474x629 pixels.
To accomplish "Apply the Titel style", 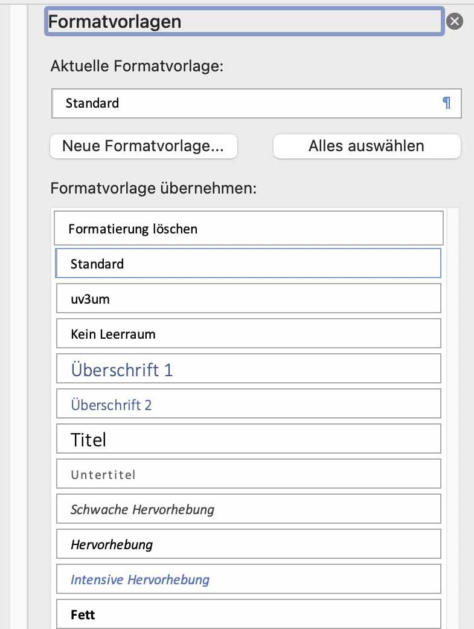I will tap(248, 439).
